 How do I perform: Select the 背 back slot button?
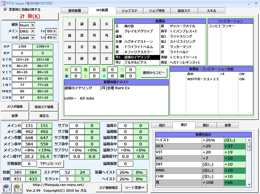tap(69, 59)
